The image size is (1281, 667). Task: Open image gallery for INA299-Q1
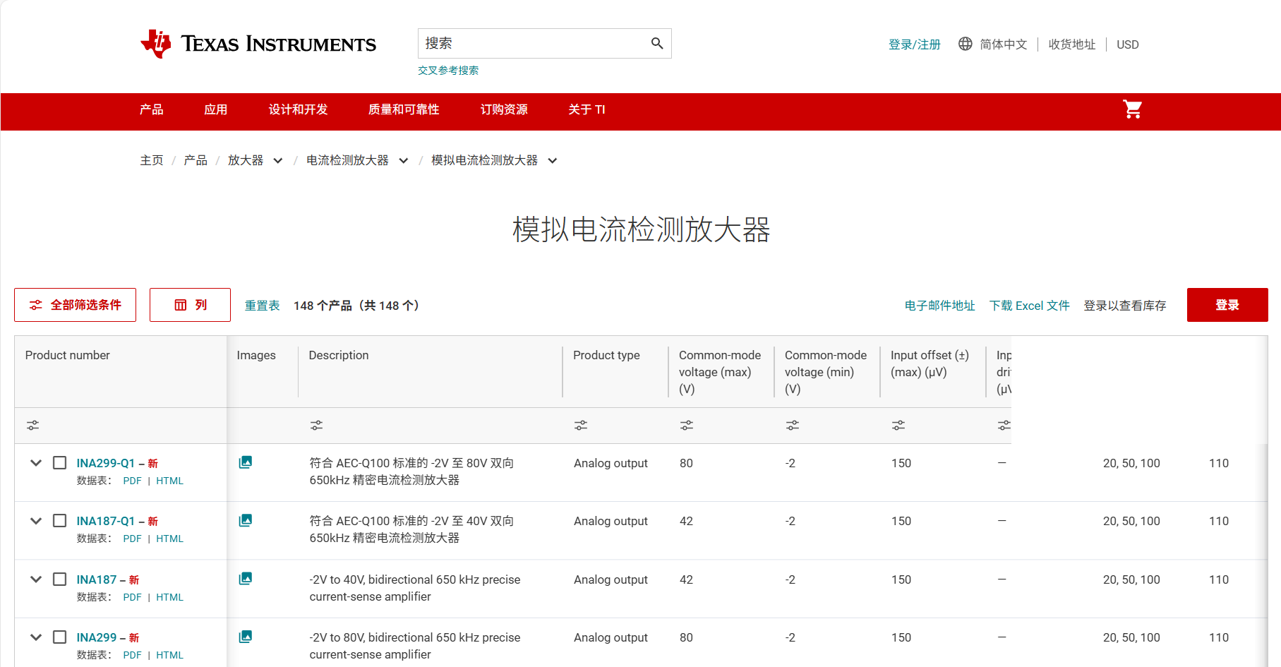[245, 462]
